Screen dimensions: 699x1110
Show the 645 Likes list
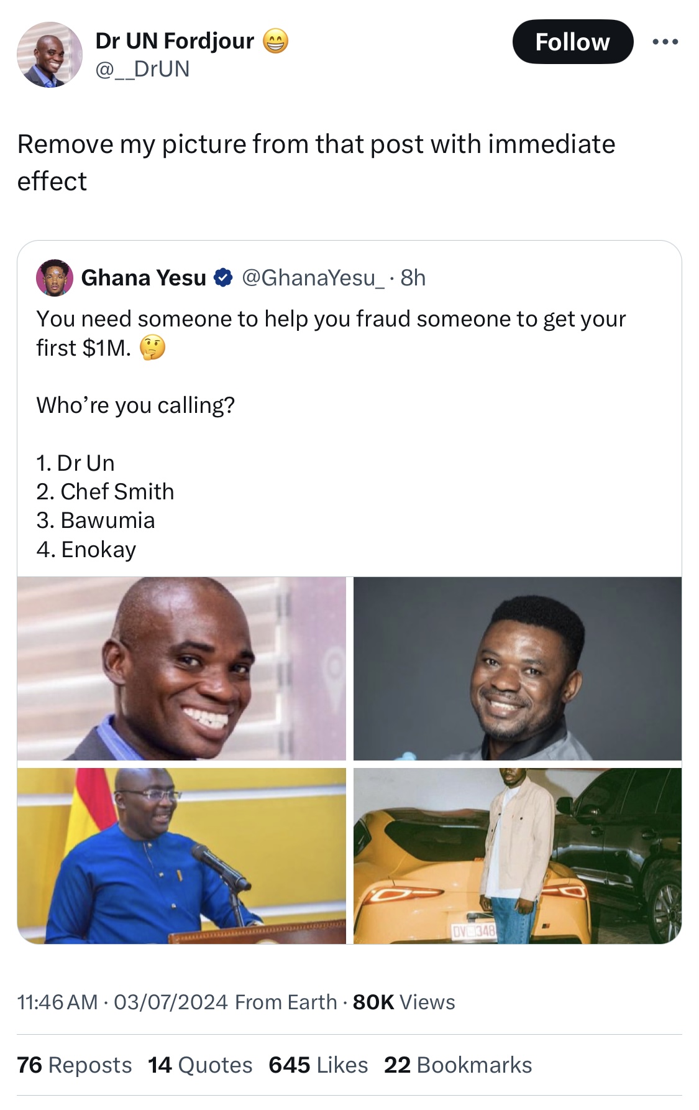point(318,1065)
